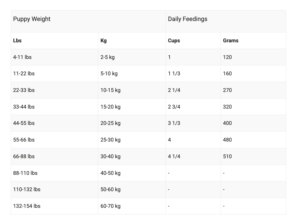Viewport: 295px width, 223px height.
Task: Select the 88-110 lbs cell
Action: click(25, 173)
